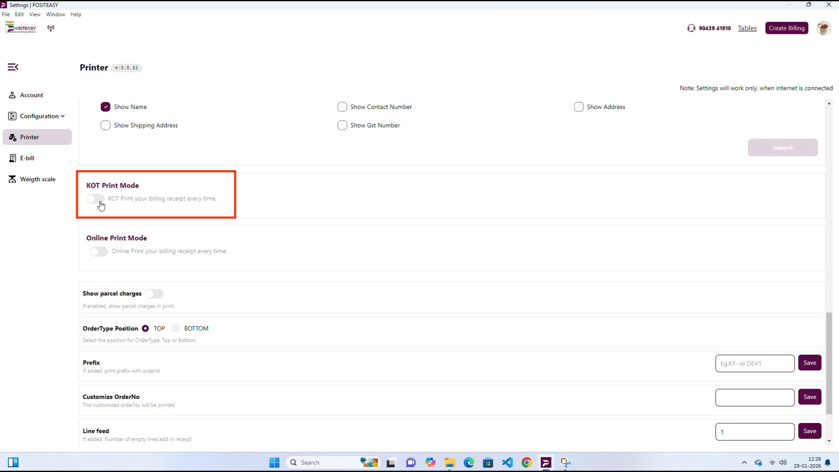Open the Help menu
Screen dimensions: 839x472
[x=76, y=14]
